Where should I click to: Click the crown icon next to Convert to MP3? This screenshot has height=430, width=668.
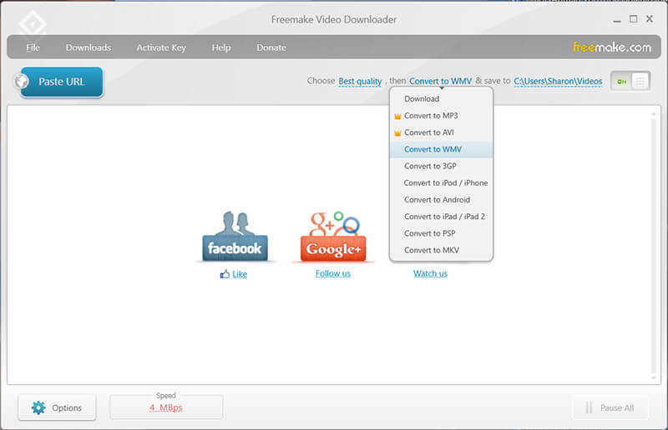click(397, 116)
